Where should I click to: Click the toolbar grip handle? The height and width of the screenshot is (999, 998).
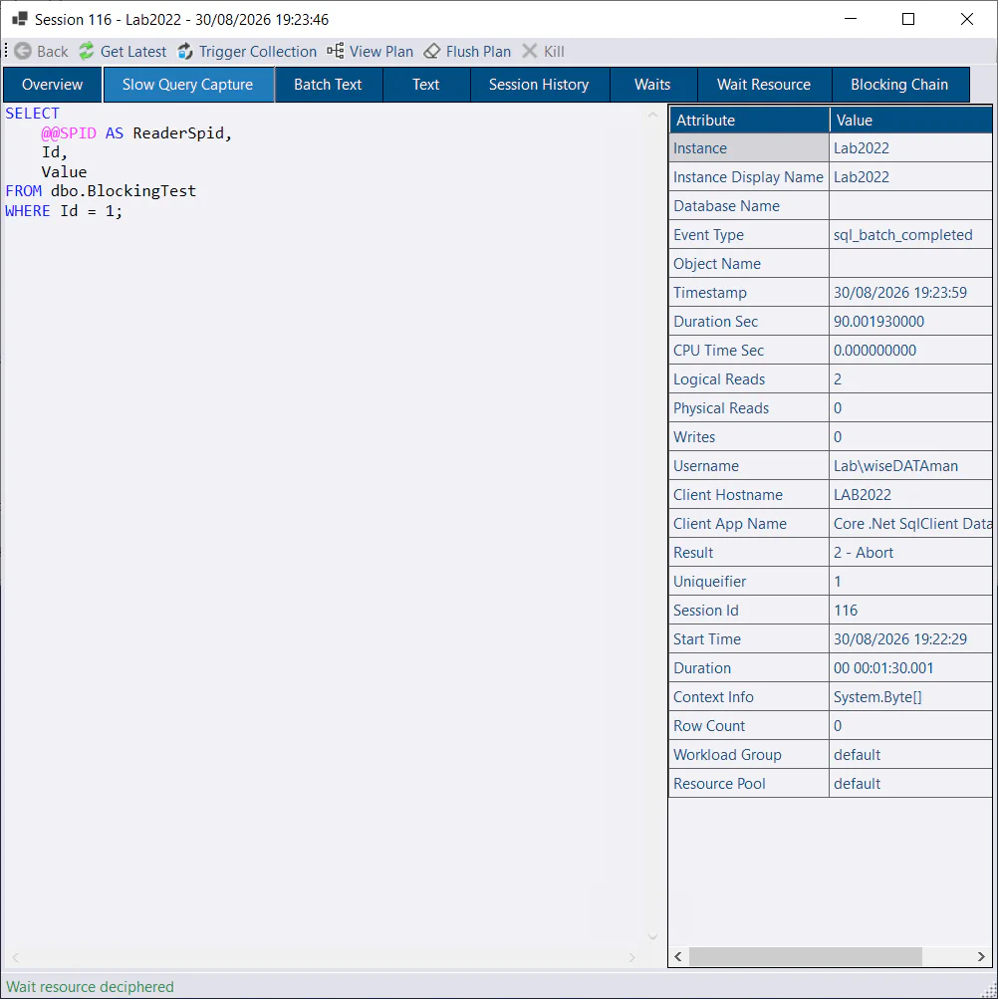click(x=6, y=51)
